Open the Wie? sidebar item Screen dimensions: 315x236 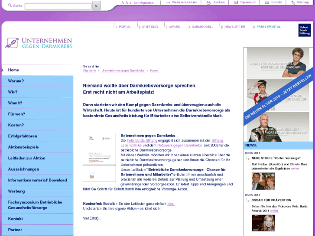click(37, 92)
